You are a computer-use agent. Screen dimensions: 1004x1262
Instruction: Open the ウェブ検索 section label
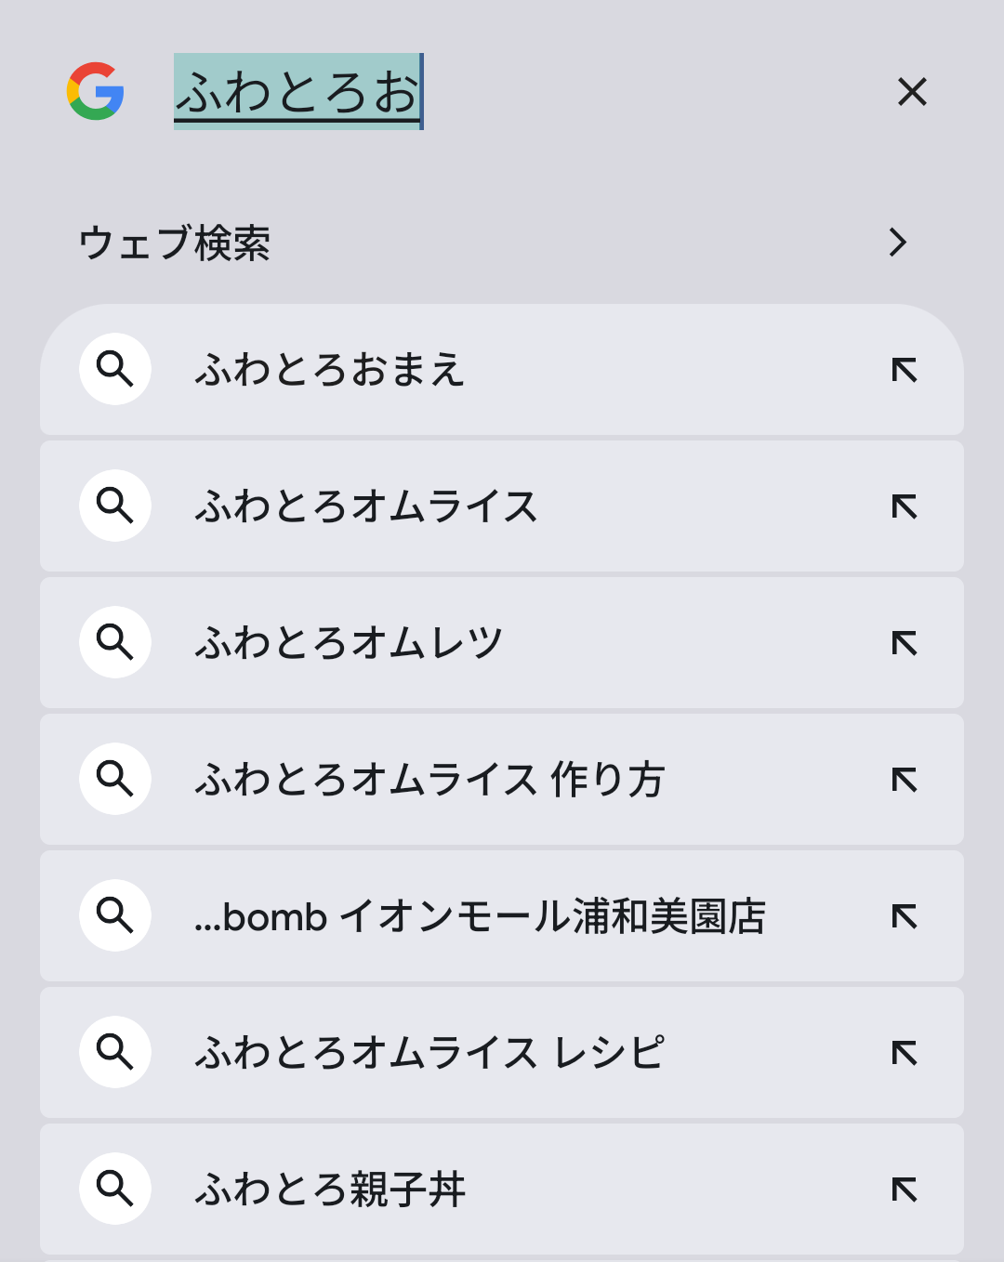tap(175, 243)
